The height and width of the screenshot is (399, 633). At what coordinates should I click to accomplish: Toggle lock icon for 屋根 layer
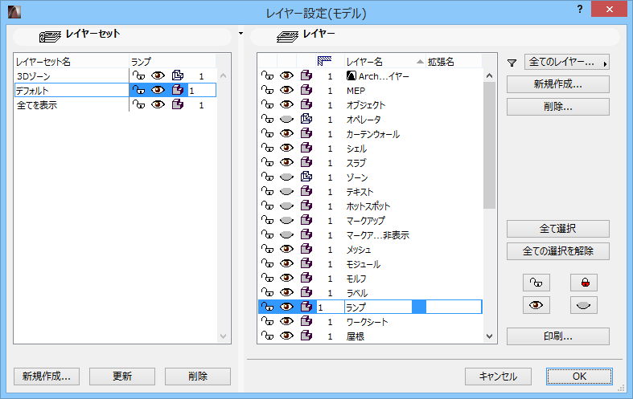267,336
